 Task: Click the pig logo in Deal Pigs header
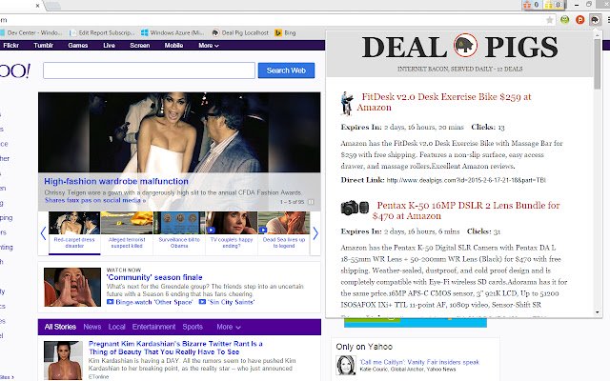coord(465,46)
